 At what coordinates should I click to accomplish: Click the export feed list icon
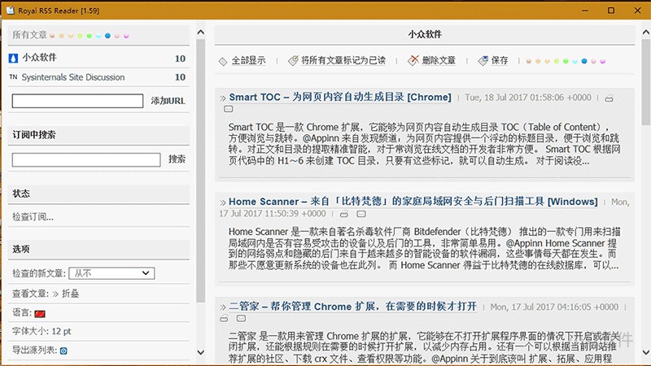[x=63, y=351]
